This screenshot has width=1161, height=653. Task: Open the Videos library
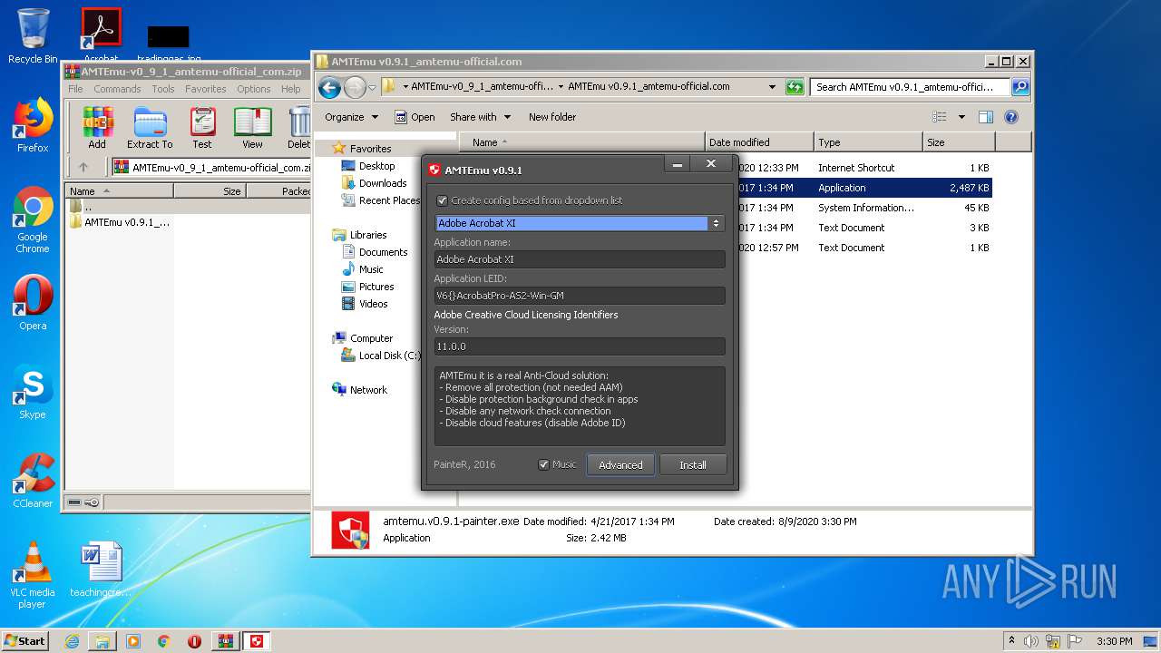(x=365, y=304)
